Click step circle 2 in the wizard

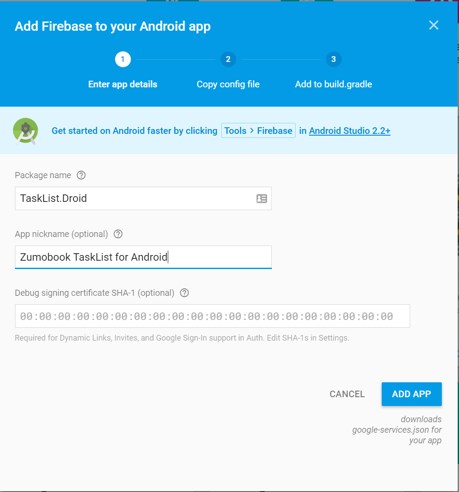(x=228, y=59)
